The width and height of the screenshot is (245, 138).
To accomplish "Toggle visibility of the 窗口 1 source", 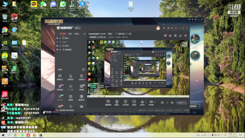I will click(57, 46).
